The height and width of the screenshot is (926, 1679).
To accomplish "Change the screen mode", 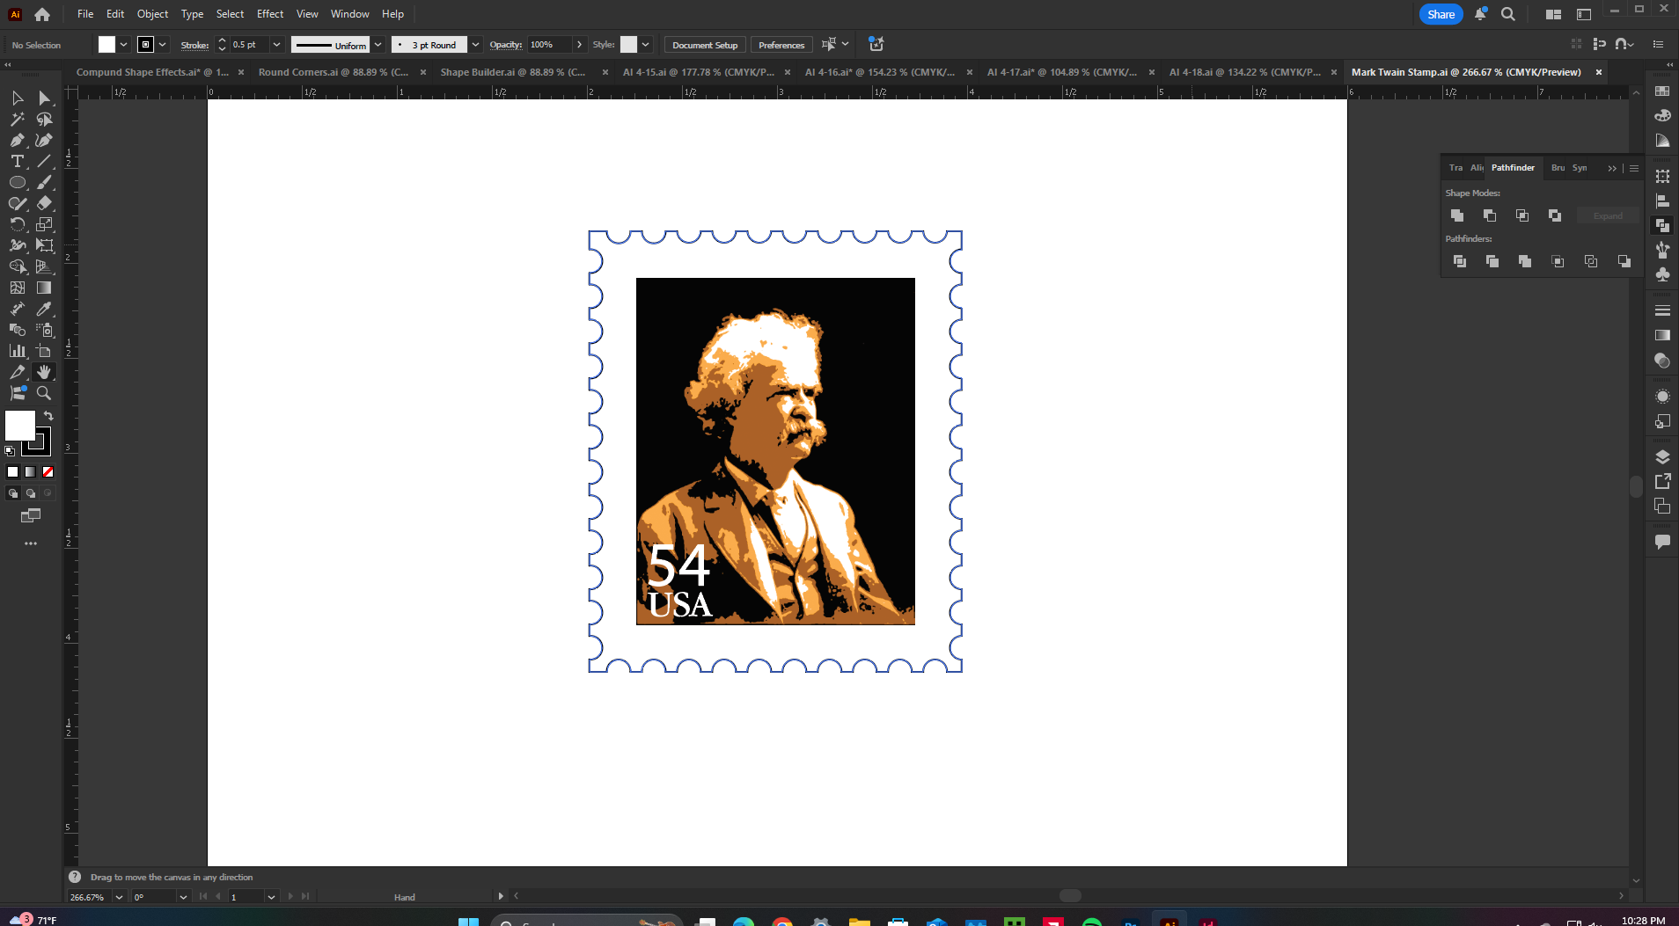I will [x=31, y=515].
